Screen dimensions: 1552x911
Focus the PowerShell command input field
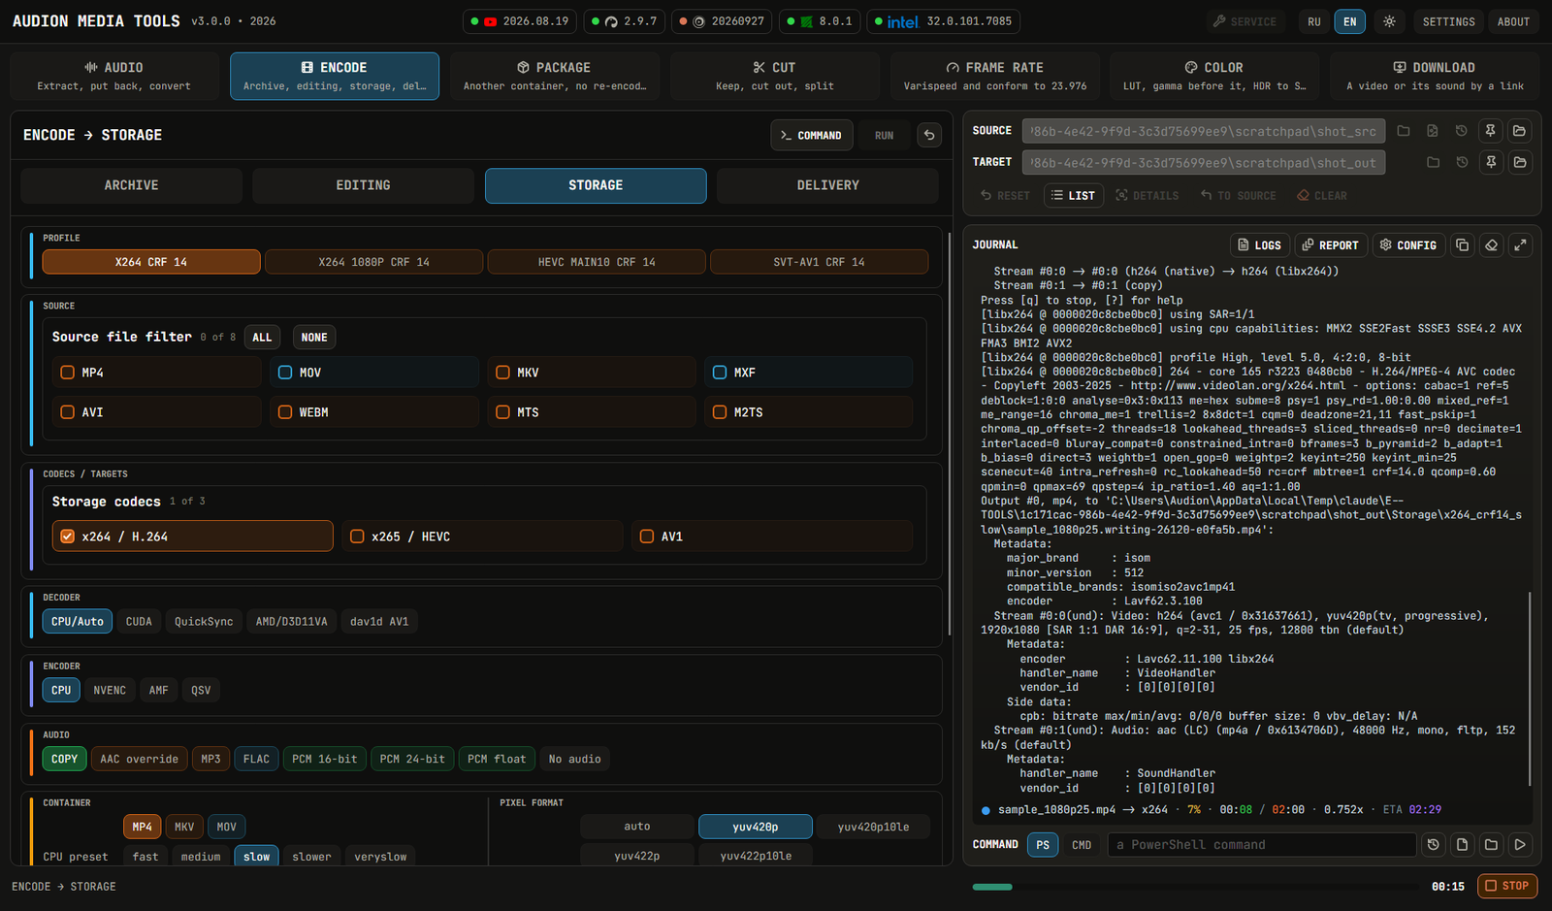1261,845
